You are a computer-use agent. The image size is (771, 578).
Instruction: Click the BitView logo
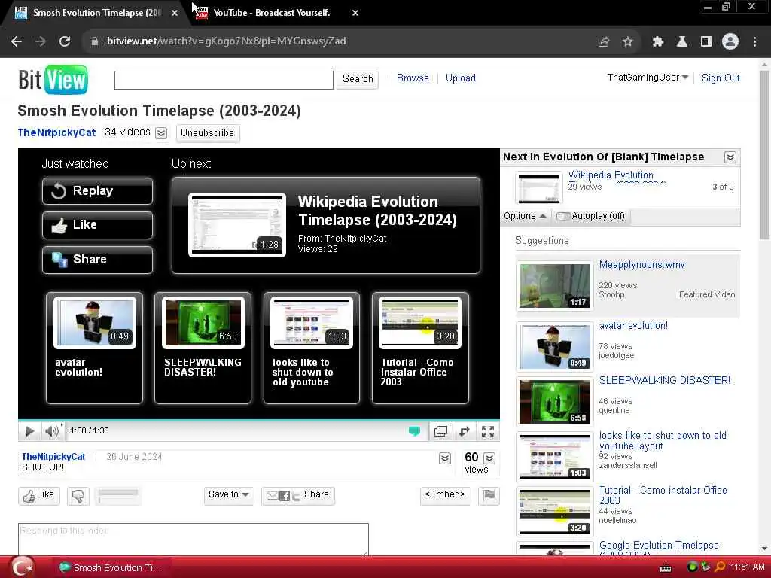pyautogui.click(x=53, y=80)
